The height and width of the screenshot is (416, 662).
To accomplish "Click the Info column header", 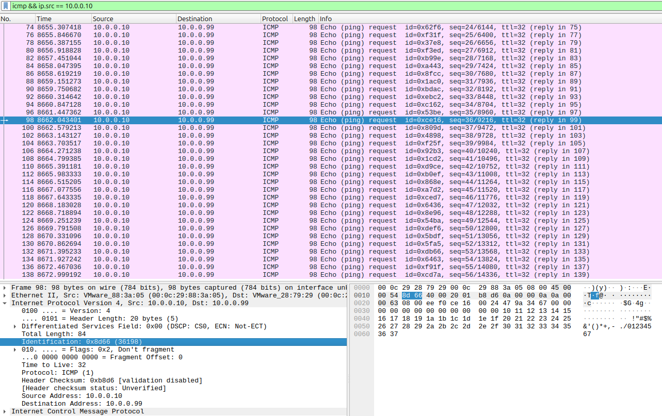I will [464, 19].
